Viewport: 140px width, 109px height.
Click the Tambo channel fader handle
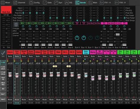coord(79,76)
